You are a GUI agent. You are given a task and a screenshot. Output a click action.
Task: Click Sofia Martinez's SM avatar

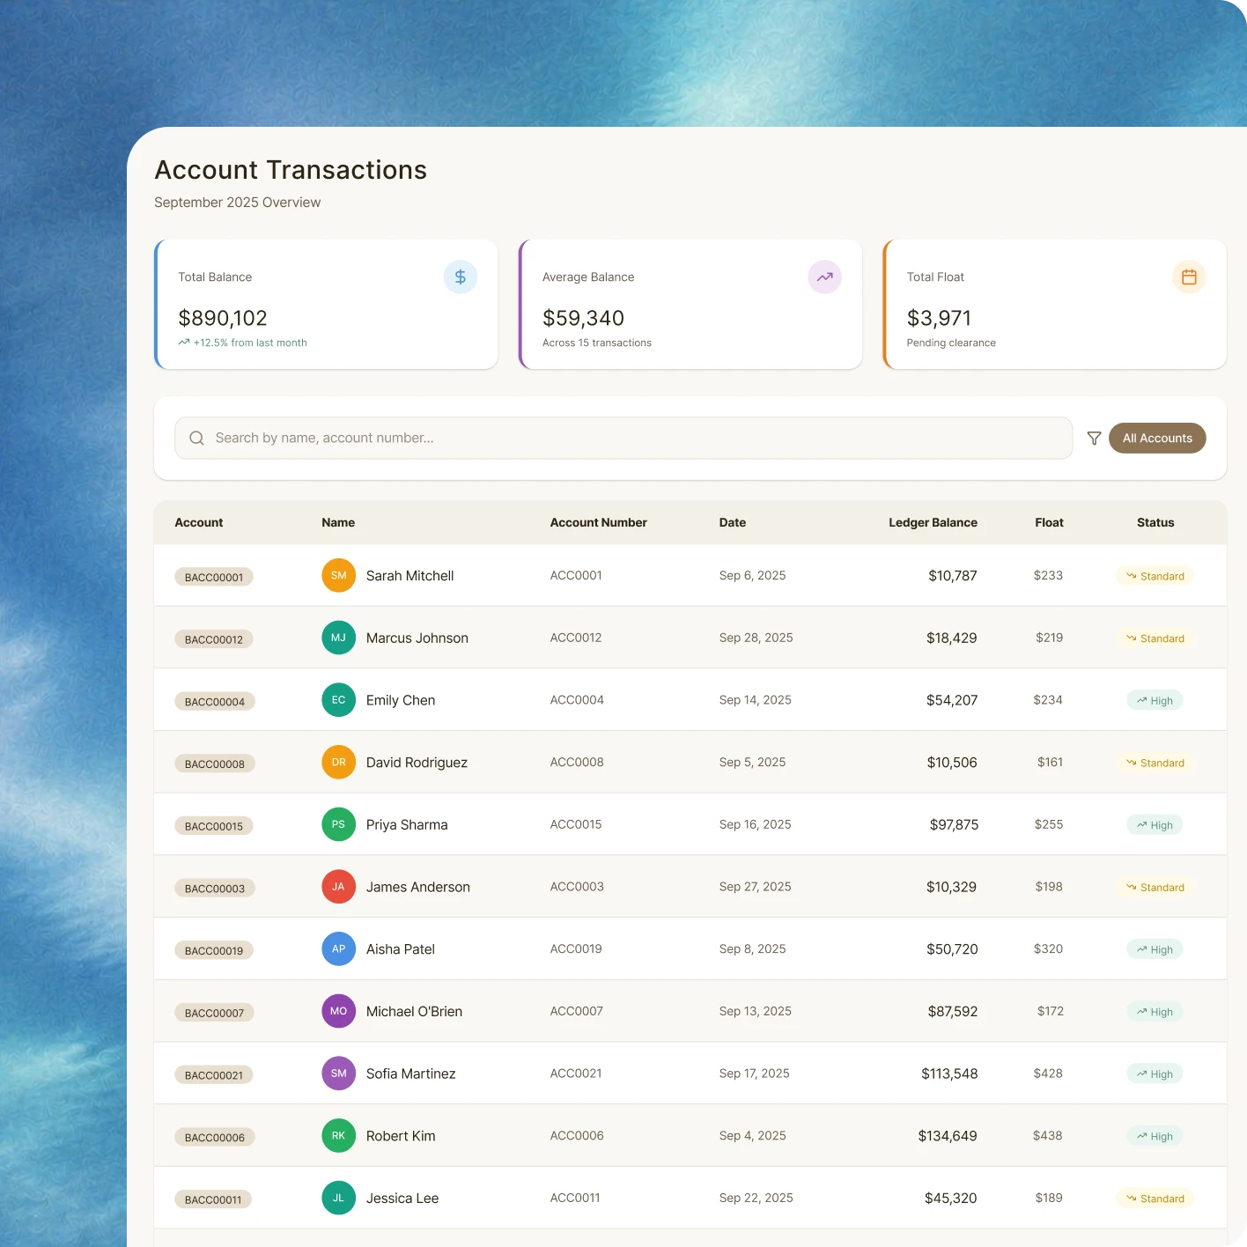click(x=339, y=1074)
